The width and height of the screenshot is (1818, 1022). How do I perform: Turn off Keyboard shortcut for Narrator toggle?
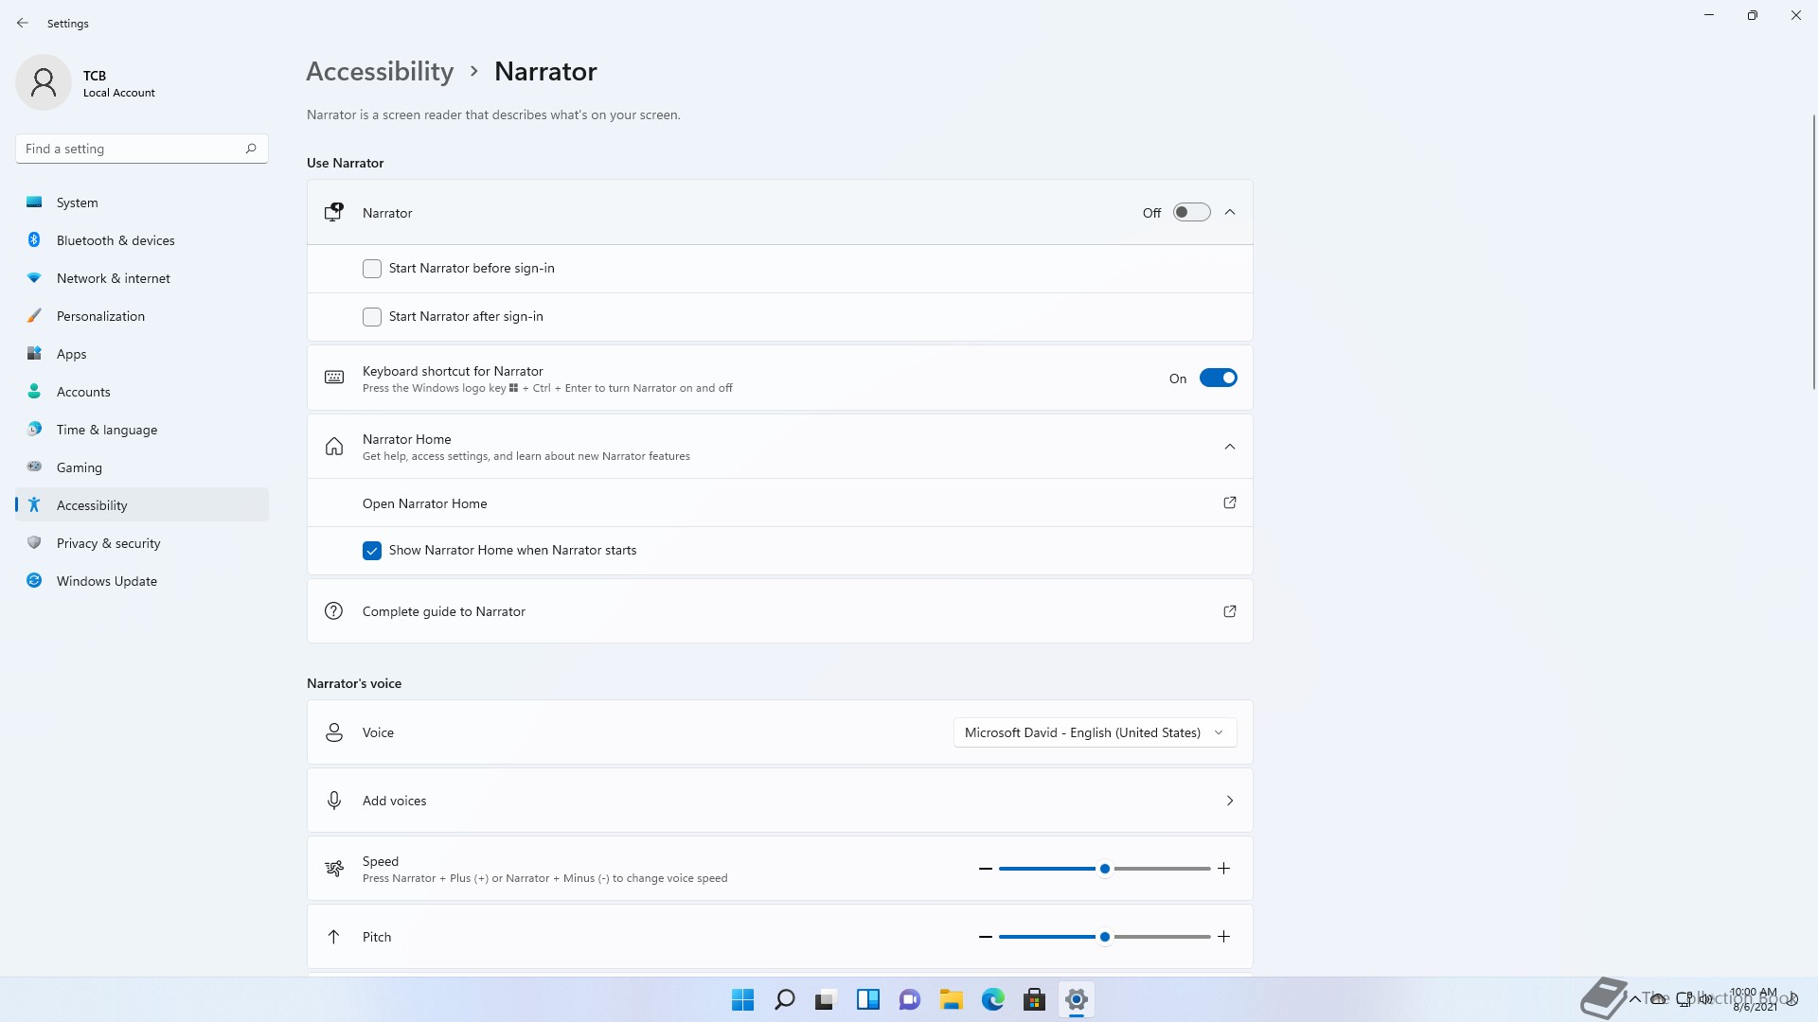coord(1218,378)
